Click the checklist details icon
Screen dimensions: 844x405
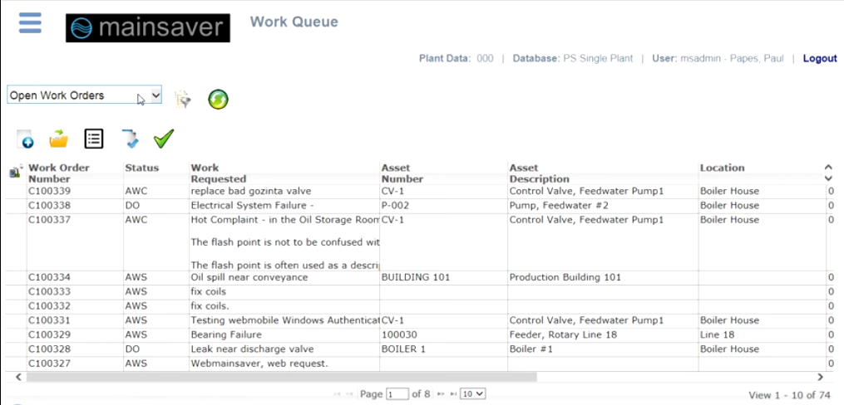[94, 139]
